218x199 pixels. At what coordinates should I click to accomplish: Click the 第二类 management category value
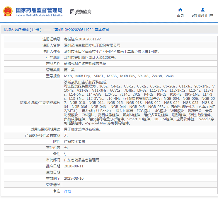[69, 70]
